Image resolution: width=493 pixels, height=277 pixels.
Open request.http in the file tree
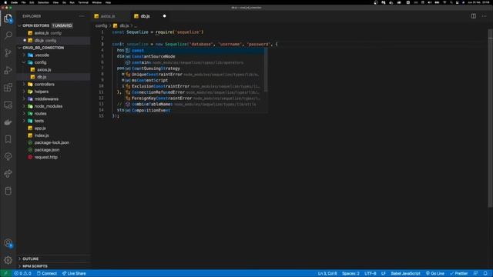[x=53, y=157]
